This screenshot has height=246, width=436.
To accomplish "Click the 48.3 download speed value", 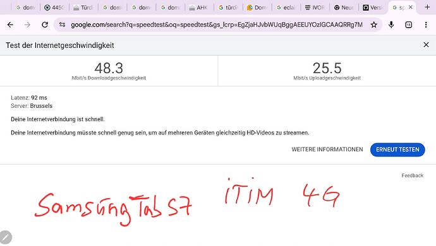I will 109,68.
